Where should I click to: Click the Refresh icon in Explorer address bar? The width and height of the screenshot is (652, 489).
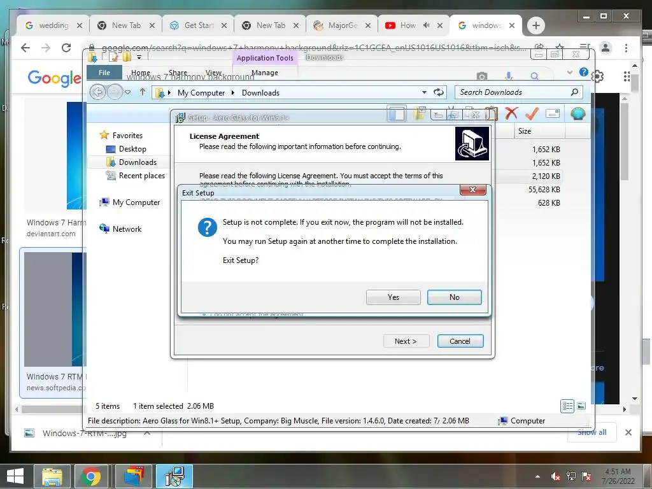(x=439, y=92)
